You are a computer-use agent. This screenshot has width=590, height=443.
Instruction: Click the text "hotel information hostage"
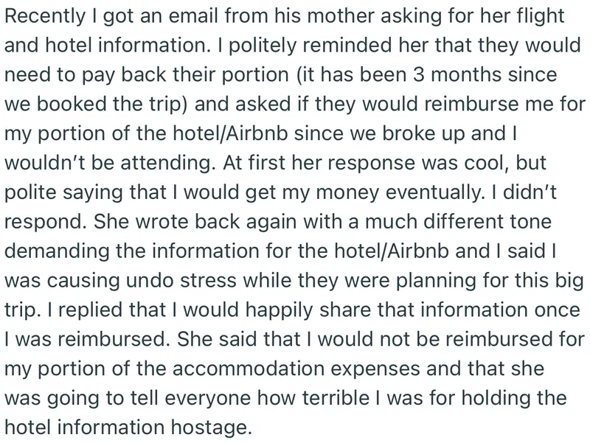[x=126, y=427]
